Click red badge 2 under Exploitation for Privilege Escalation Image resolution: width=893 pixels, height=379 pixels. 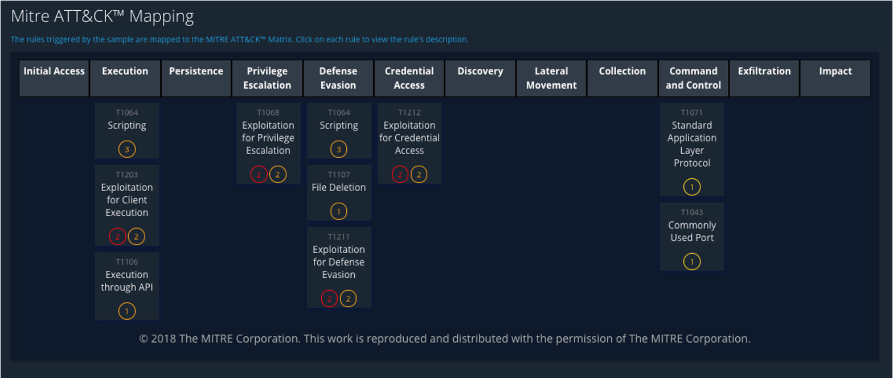259,175
